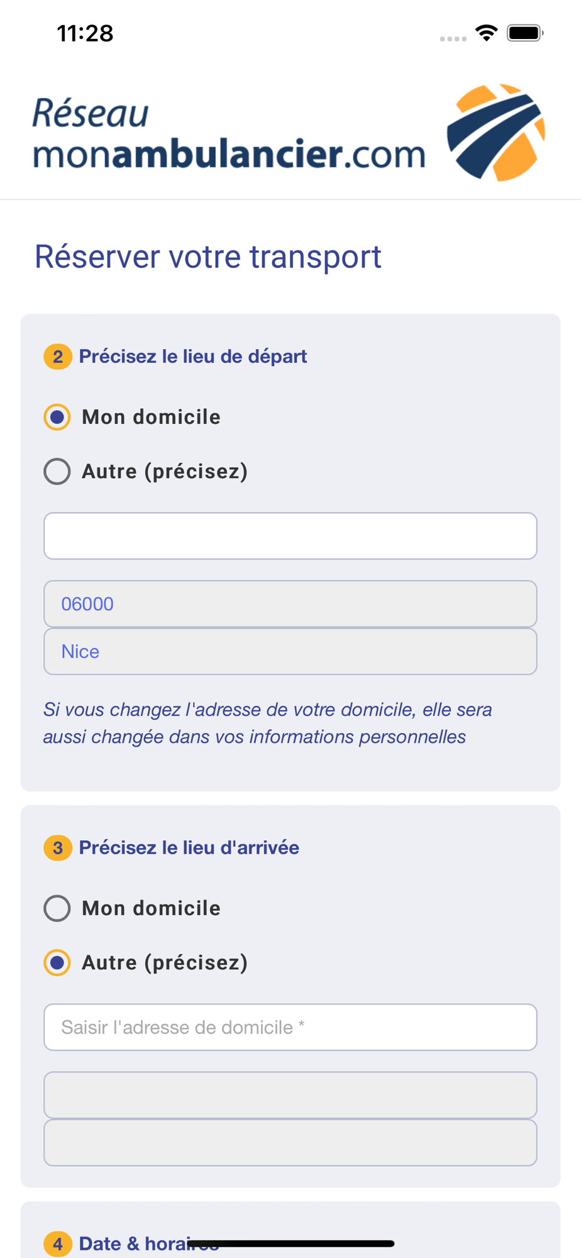Focus the empty departure street address field
This screenshot has width=581, height=1258.
(290, 536)
